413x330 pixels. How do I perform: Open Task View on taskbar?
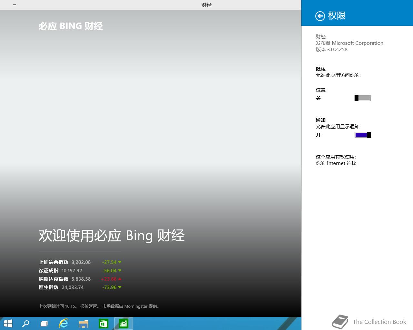tap(44, 324)
